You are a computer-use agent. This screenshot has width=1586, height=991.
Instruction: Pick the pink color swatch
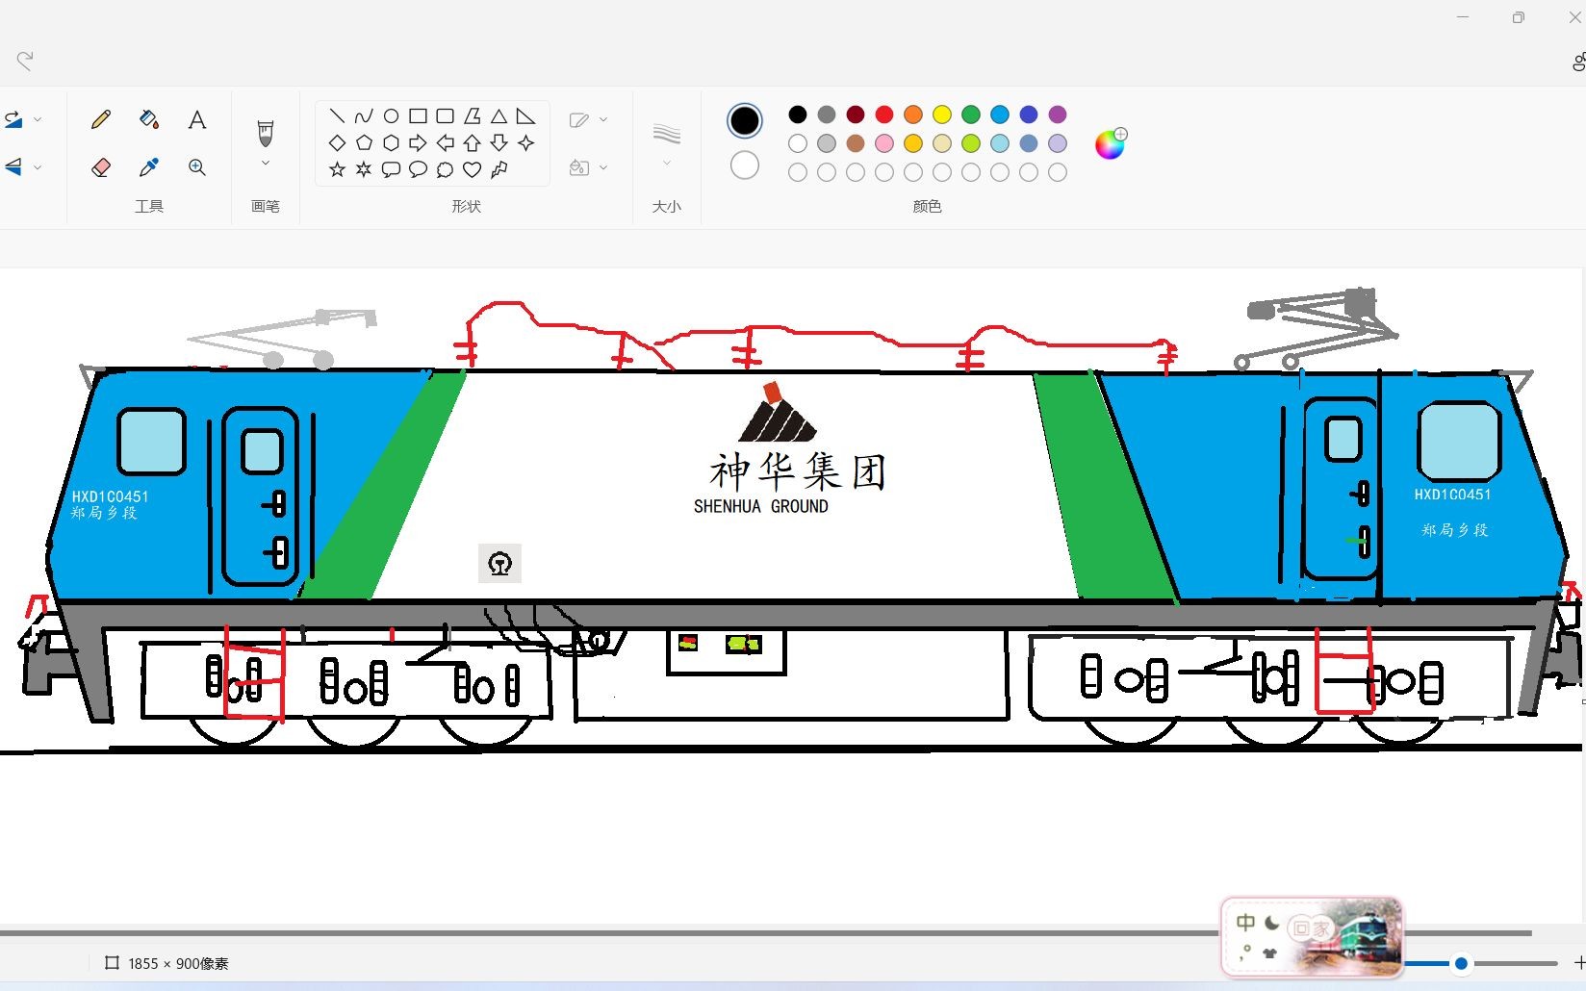tap(884, 143)
